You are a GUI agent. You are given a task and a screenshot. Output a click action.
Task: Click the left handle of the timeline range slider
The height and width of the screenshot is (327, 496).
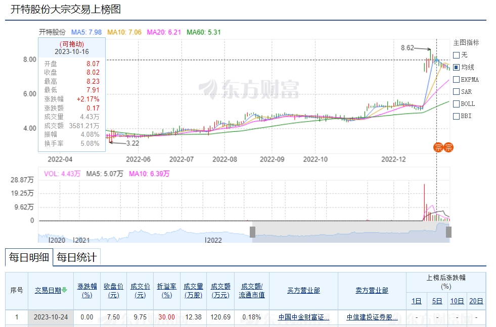click(252, 232)
